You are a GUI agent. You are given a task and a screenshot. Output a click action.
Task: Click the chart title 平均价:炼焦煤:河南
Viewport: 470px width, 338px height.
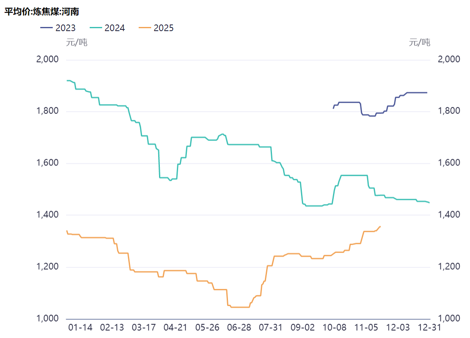[x=42, y=12]
